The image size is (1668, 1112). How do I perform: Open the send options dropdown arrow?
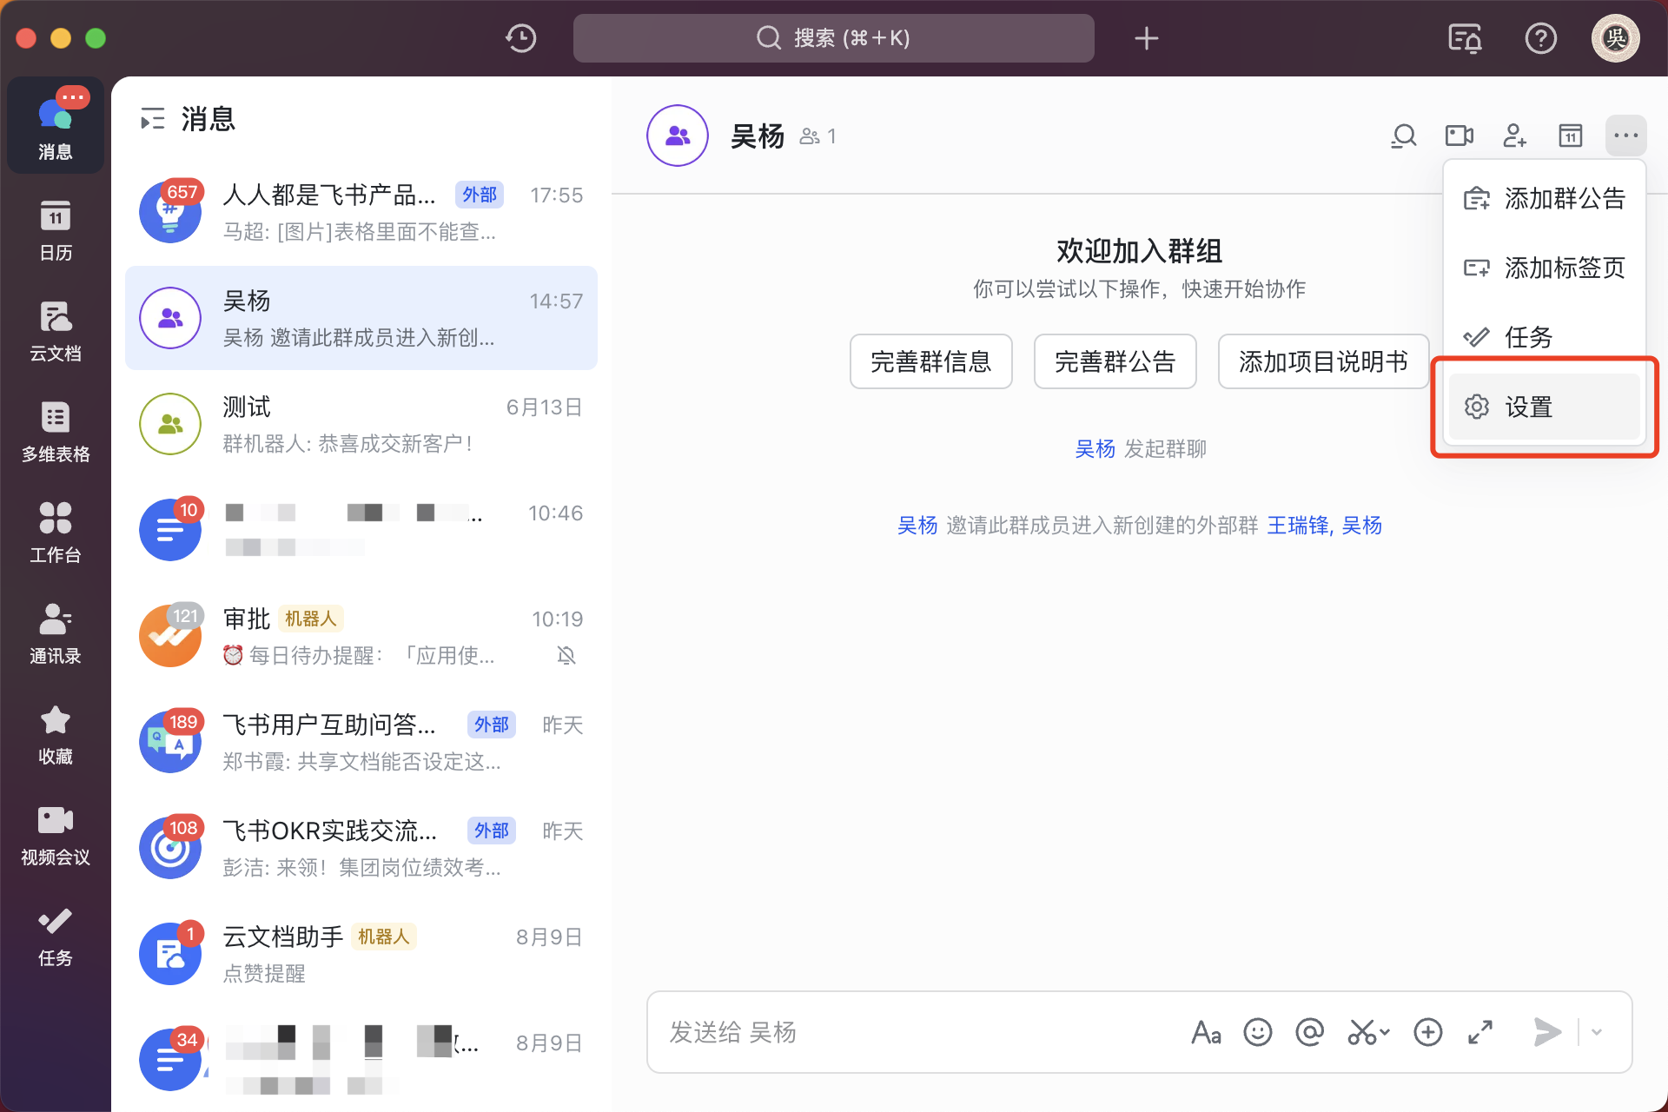pyautogui.click(x=1597, y=1032)
